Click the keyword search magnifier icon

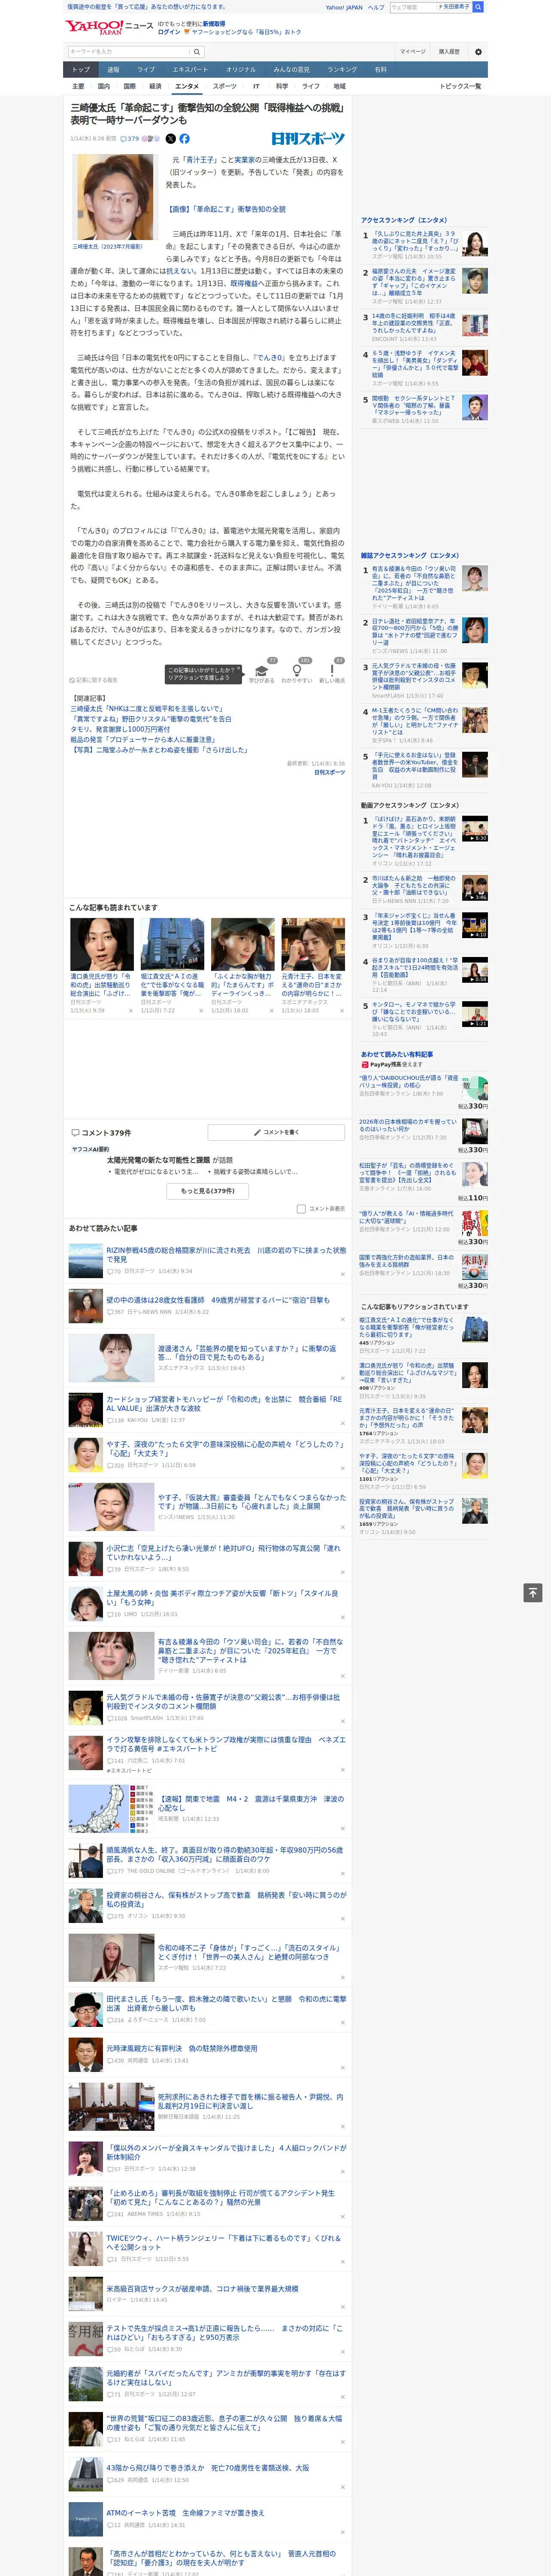tap(197, 52)
